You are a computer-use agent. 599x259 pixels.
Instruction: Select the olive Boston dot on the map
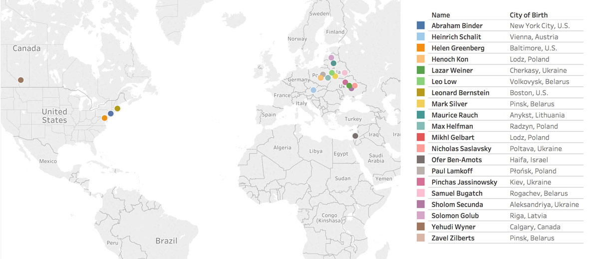(x=117, y=108)
